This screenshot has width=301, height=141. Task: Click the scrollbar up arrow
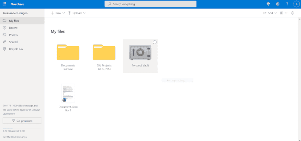(x=299, y=19)
